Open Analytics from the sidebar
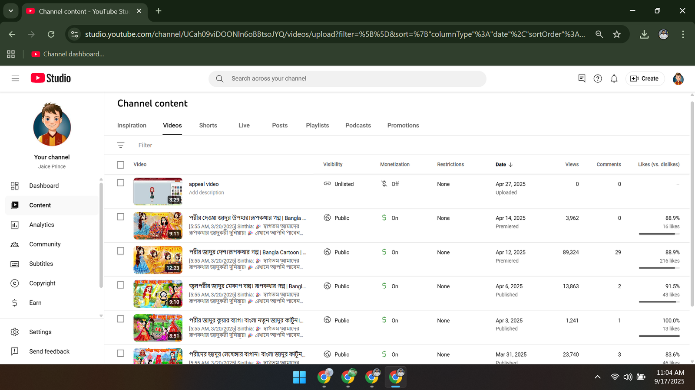 (x=41, y=224)
